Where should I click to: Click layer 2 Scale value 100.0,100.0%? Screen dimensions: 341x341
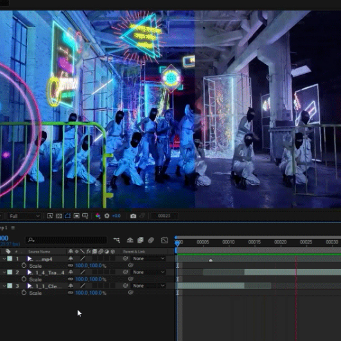point(91,279)
